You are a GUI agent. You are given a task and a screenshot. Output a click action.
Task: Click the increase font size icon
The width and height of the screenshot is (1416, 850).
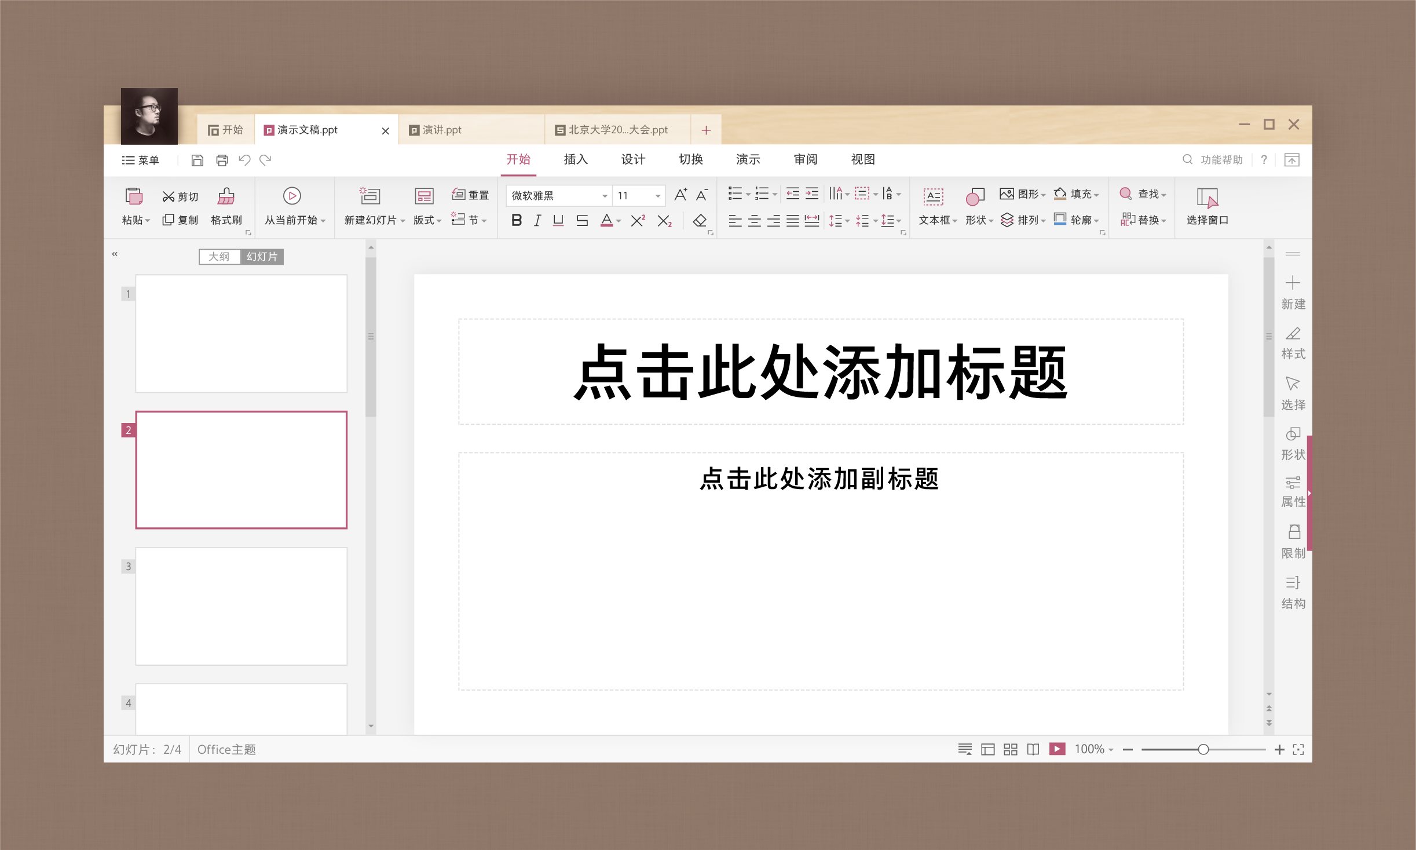coord(680,195)
